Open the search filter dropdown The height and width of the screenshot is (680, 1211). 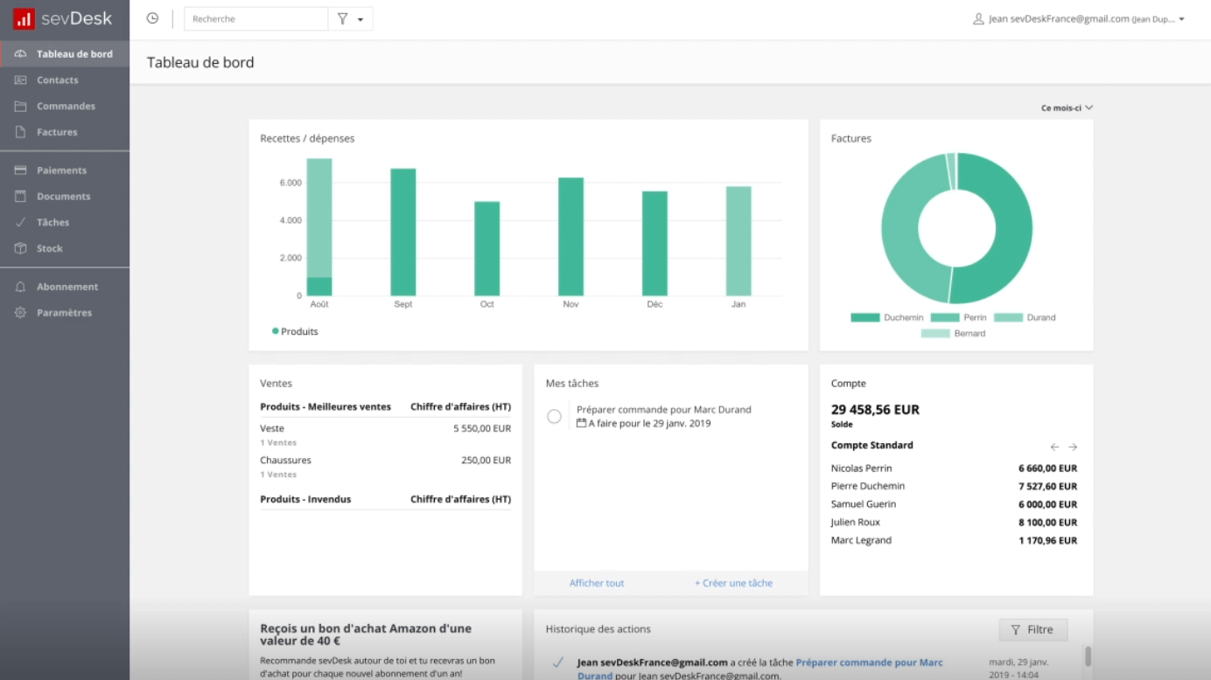350,18
